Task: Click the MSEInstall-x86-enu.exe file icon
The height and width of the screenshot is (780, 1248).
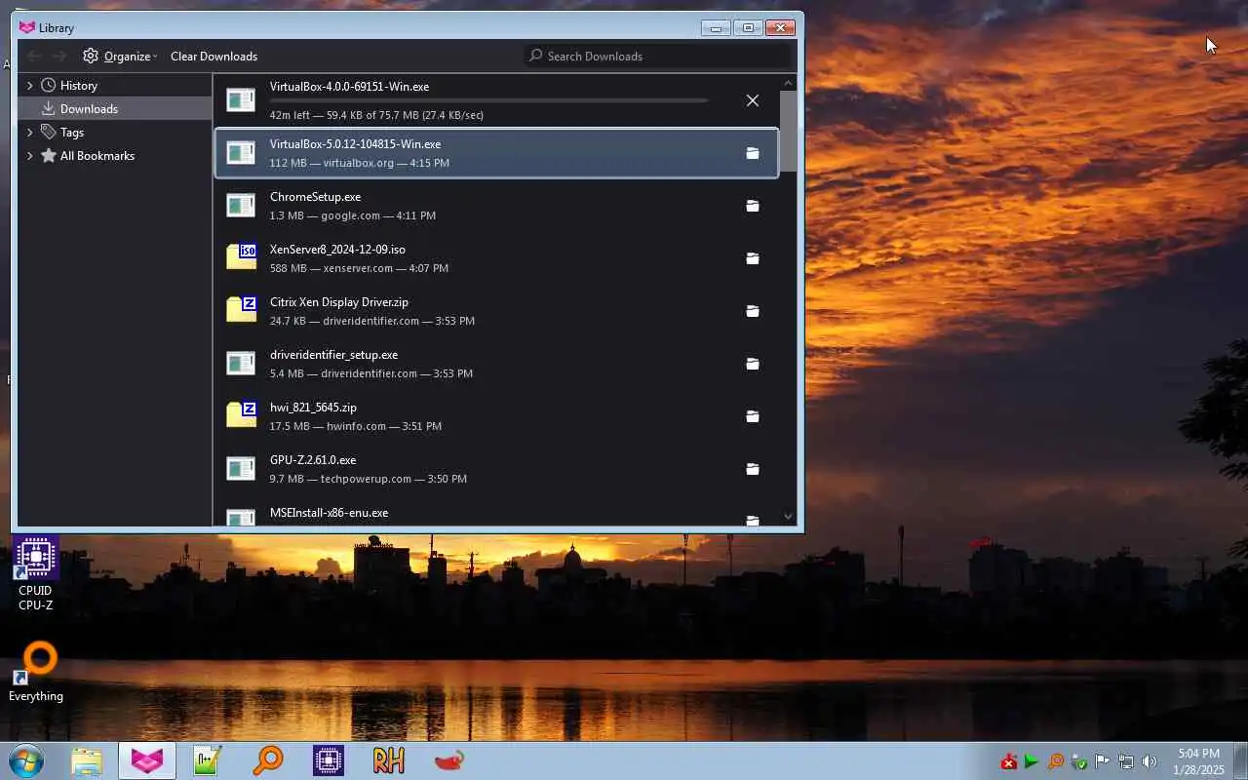Action: 241,517
